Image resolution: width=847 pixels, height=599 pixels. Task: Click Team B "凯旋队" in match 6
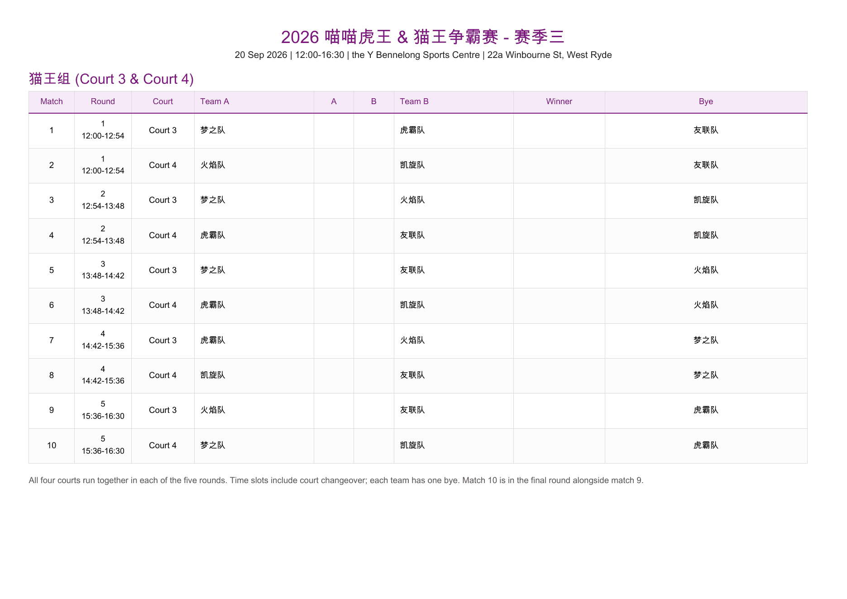(412, 305)
